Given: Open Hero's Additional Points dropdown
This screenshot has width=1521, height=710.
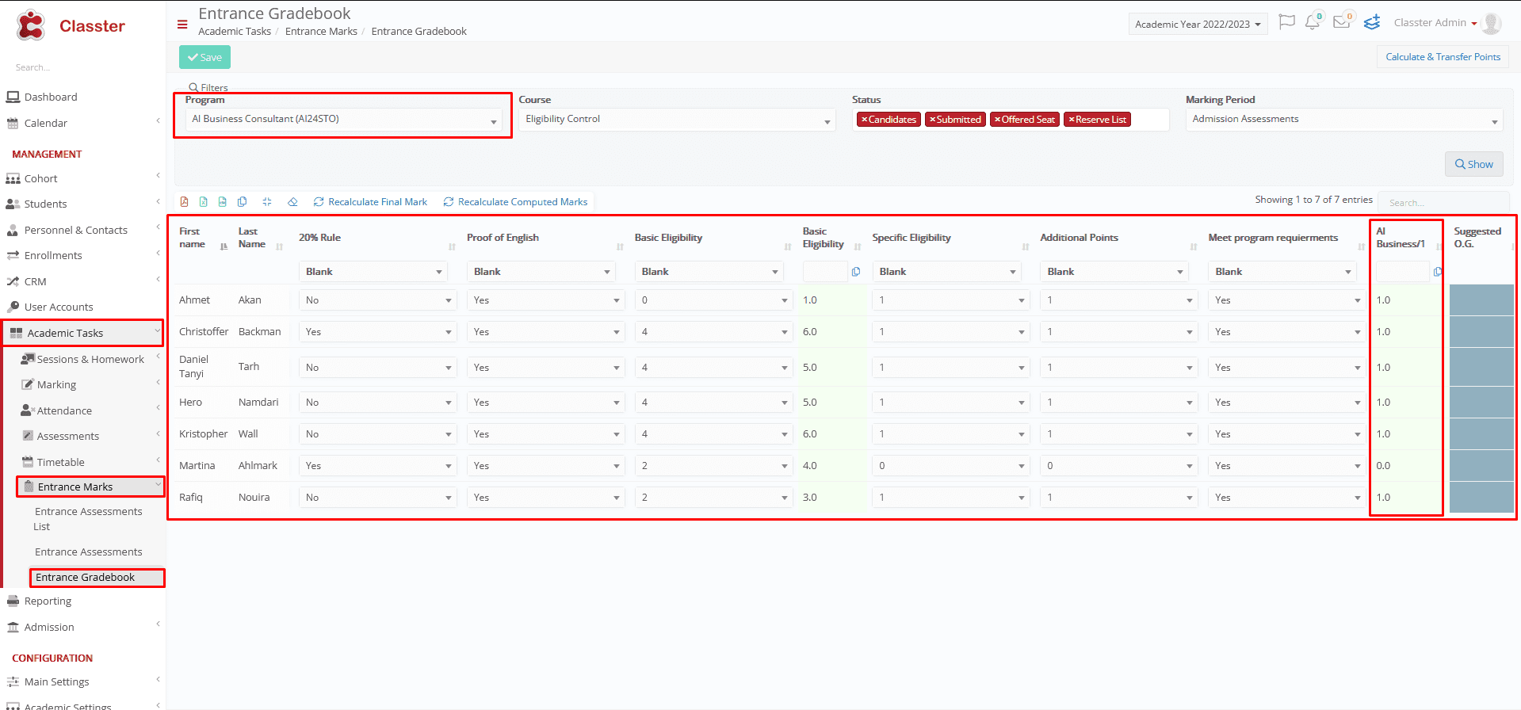Looking at the screenshot, I should [1118, 403].
